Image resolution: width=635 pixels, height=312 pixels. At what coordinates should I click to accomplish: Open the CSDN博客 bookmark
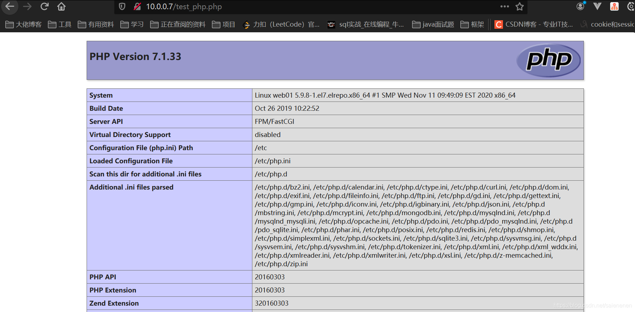pyautogui.click(x=534, y=24)
